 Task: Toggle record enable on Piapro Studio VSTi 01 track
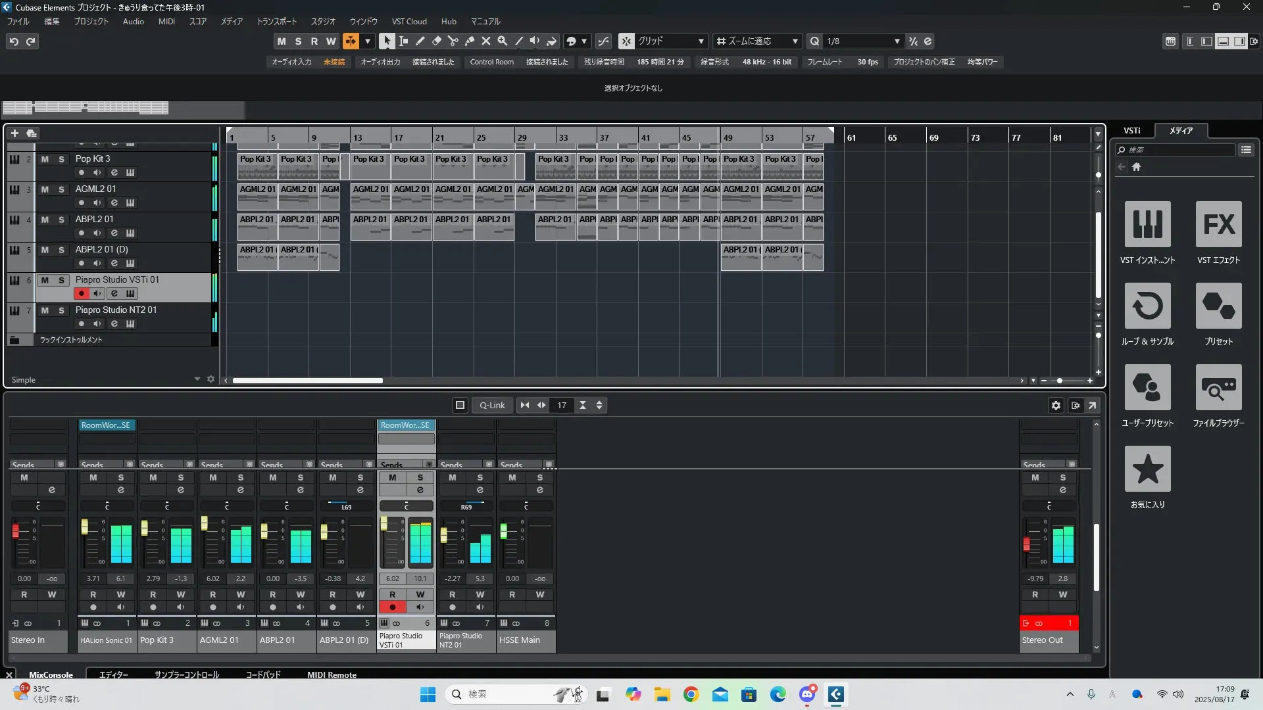[x=81, y=293]
